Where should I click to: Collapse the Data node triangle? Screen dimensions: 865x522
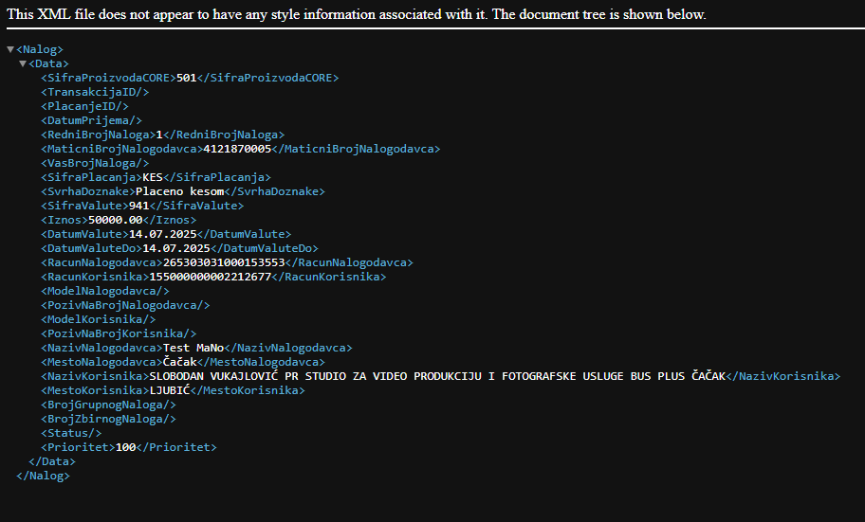23,63
